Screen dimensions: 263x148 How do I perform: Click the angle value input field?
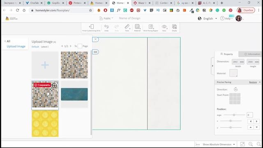250,115
